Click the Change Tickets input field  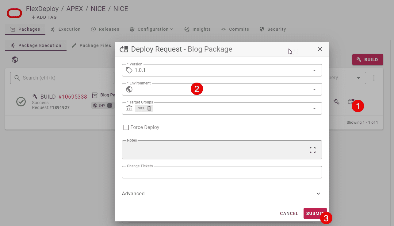pyautogui.click(x=222, y=173)
